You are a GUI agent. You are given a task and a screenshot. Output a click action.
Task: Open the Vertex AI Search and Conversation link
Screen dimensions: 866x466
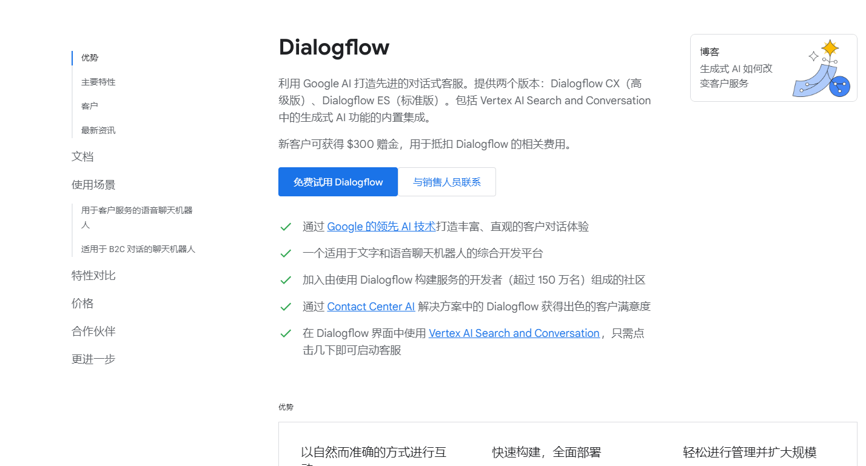(514, 333)
